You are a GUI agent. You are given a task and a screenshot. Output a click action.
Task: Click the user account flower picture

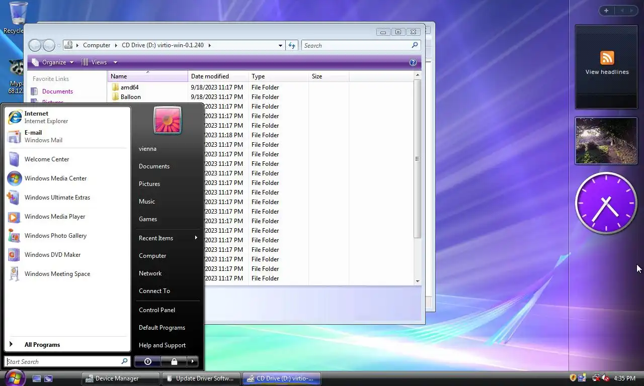[168, 121]
